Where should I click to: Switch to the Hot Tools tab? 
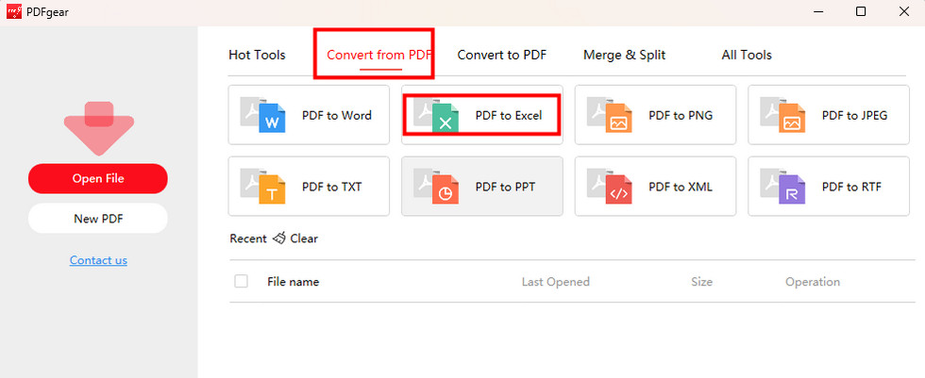(x=257, y=55)
